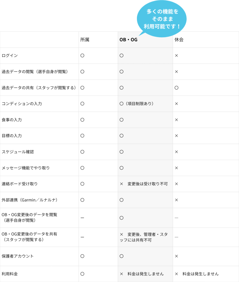Click the 項目制限あり note in OB・OG column

[x=140, y=104]
